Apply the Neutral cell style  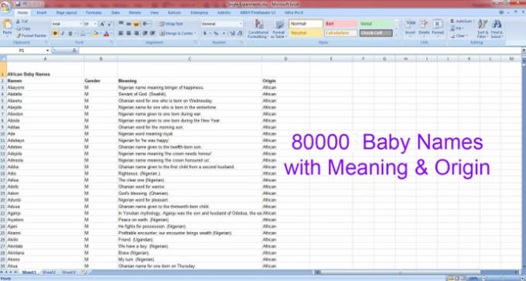click(x=306, y=33)
